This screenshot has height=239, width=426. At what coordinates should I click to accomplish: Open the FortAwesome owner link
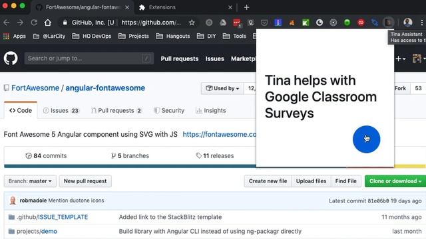(35, 88)
